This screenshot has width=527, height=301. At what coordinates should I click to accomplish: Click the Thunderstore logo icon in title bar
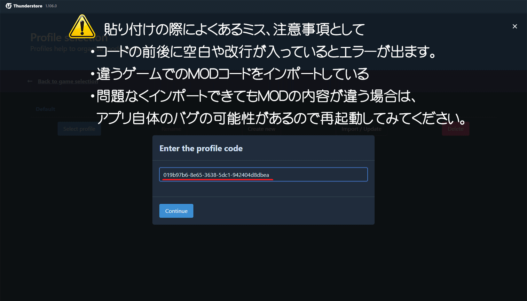[x=9, y=6]
